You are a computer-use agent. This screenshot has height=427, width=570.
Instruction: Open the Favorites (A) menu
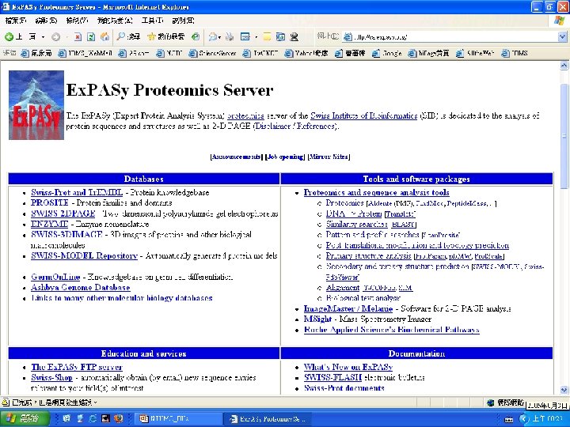coord(115,21)
